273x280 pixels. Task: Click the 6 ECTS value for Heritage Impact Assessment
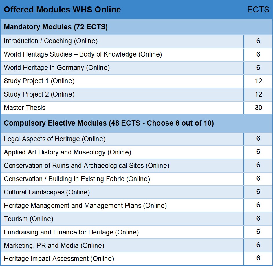point(258,258)
